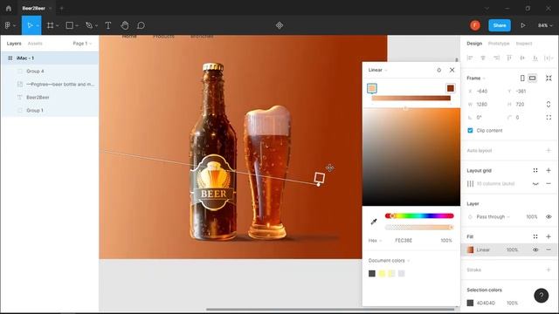Click independent corners icon
Viewport: 559px width, 314px height.
click(x=549, y=118)
